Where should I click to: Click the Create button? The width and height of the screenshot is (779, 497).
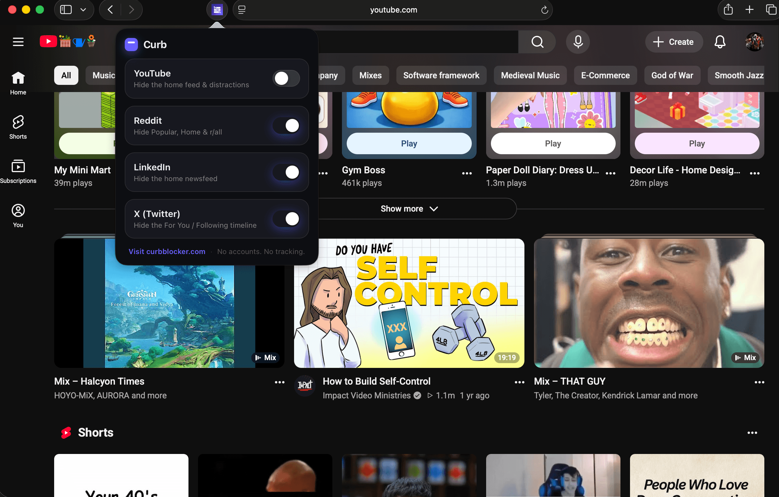point(673,42)
